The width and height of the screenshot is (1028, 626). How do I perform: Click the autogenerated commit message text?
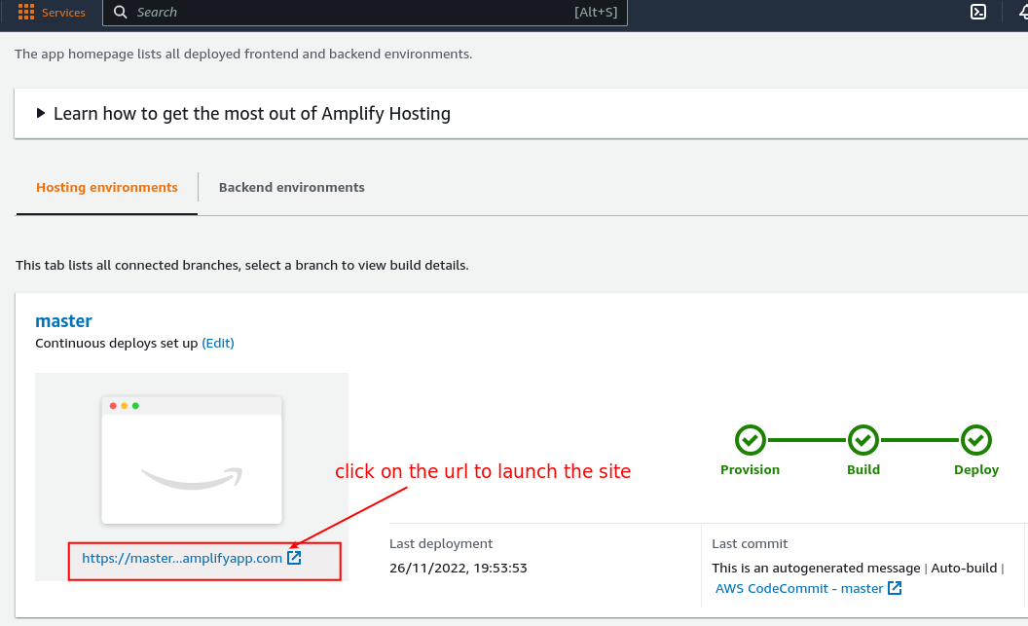click(x=816, y=568)
